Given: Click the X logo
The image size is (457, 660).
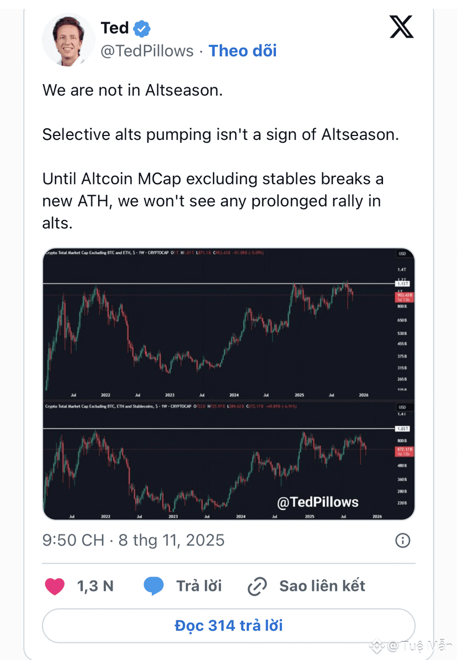Looking at the screenshot, I should point(401,27).
